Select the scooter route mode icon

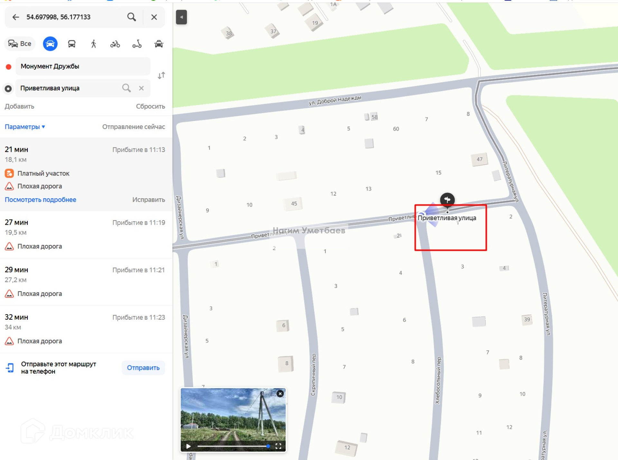click(137, 44)
